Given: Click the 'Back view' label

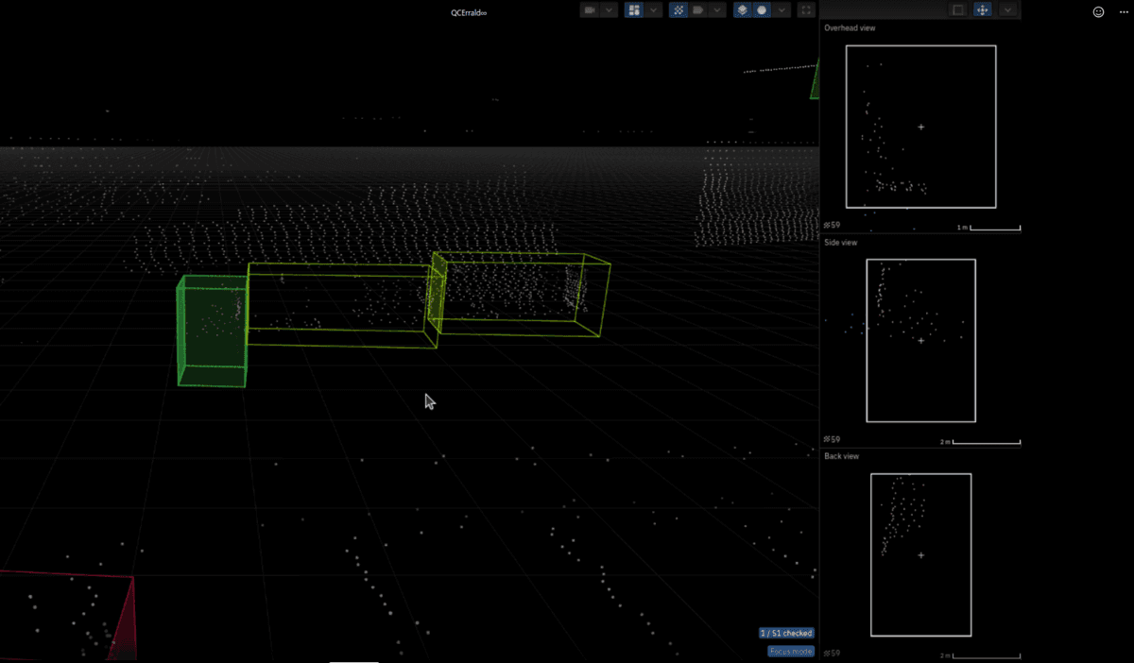Looking at the screenshot, I should coord(842,456).
